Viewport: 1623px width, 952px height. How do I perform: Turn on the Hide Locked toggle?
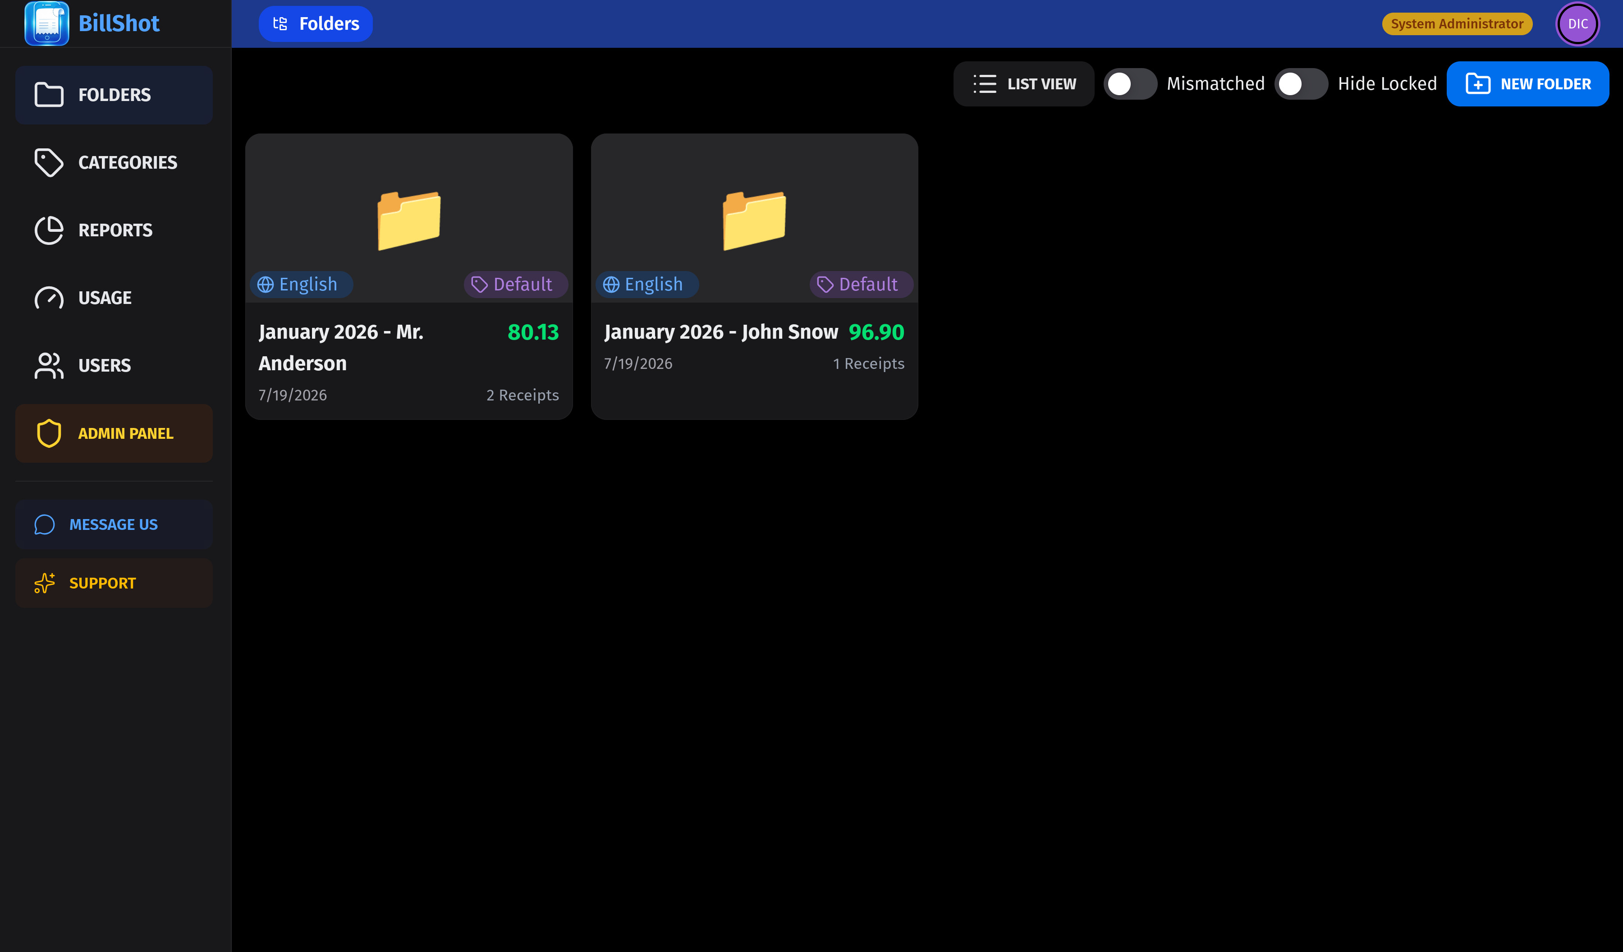pyautogui.click(x=1301, y=84)
